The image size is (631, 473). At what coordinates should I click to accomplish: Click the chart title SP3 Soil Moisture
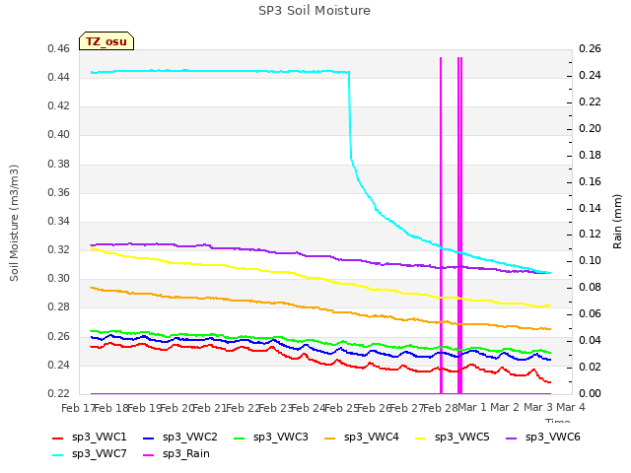tap(315, 11)
